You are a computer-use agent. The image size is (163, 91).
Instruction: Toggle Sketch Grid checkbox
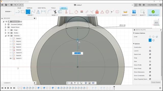[x=150, y=54]
